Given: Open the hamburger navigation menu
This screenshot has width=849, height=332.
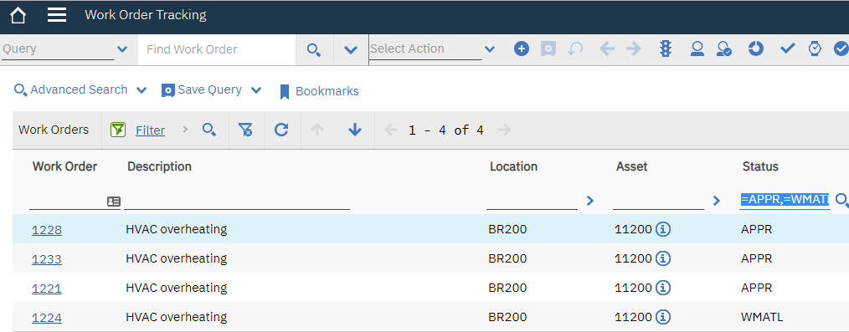Looking at the screenshot, I should point(57,15).
